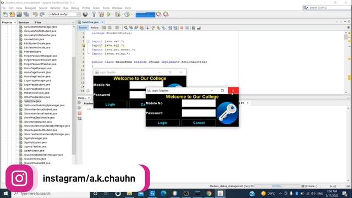Viewport: 352px width, 198px height.
Task: Open File Explorer from the taskbar
Action: (129, 193)
